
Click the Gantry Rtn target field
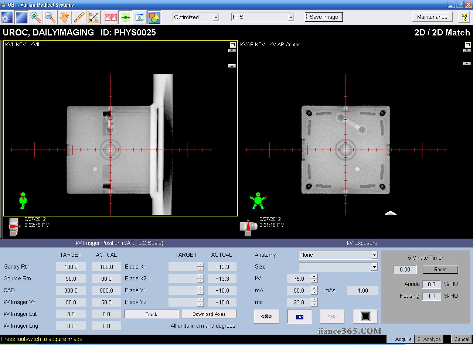click(x=71, y=267)
